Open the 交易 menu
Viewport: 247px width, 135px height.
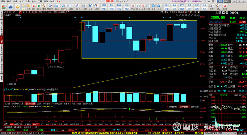(x=27, y=1)
